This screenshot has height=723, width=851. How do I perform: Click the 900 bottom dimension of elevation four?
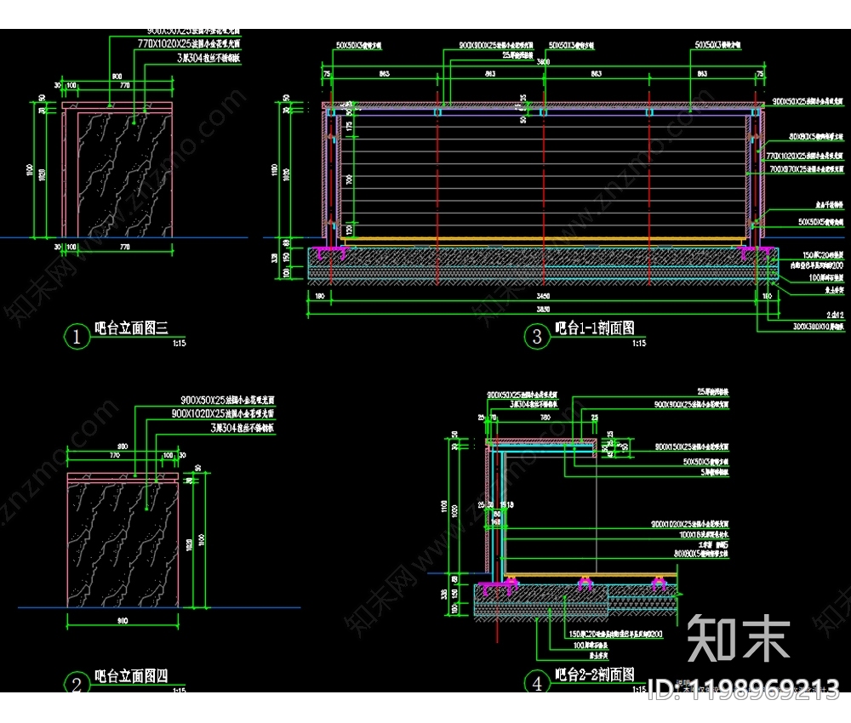(x=123, y=621)
